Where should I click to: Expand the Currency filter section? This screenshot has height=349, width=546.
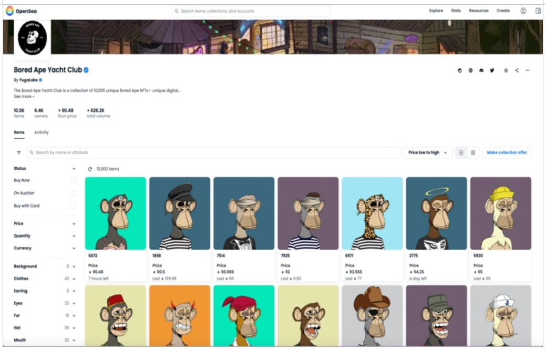(x=45, y=248)
